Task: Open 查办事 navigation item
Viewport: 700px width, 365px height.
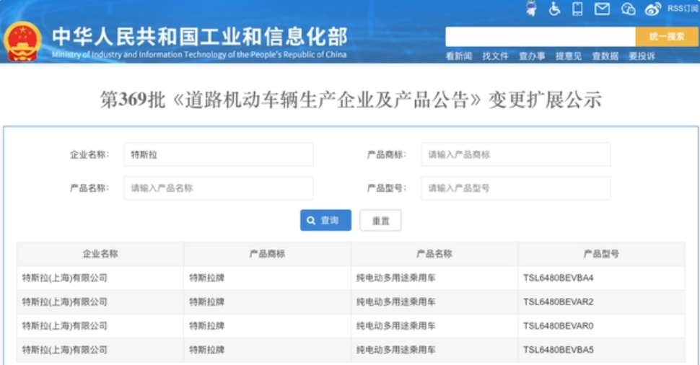Action: 532,56
